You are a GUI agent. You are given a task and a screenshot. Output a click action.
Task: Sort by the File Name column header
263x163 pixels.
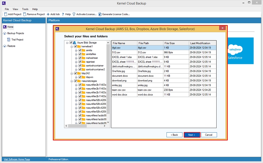(124, 43)
